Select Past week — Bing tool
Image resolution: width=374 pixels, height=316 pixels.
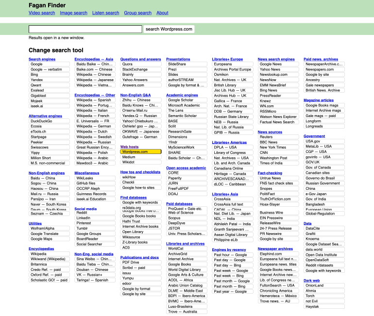coord(233,276)
